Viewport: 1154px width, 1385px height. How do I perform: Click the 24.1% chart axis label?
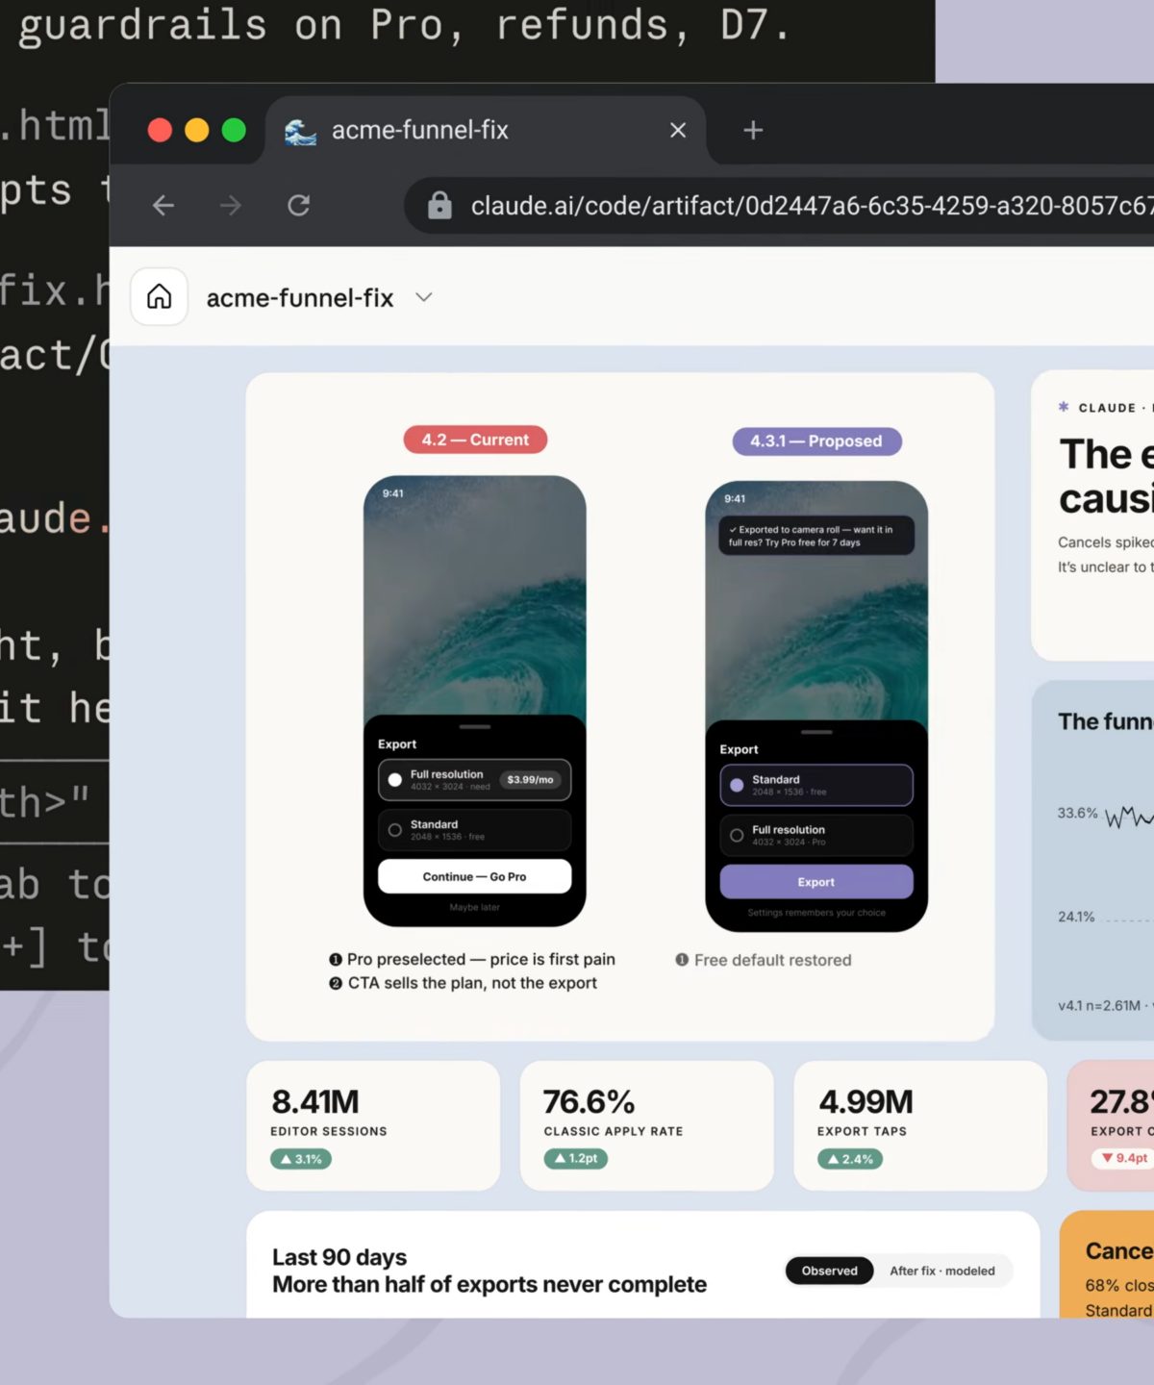tap(1076, 917)
